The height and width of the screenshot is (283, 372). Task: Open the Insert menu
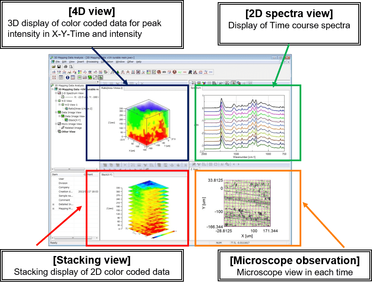pos(81,62)
